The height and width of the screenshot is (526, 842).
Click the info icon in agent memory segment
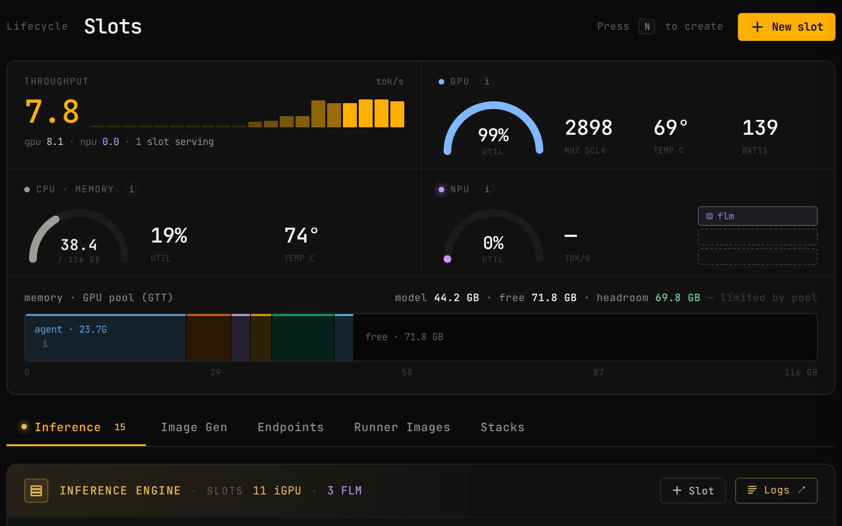(x=45, y=343)
